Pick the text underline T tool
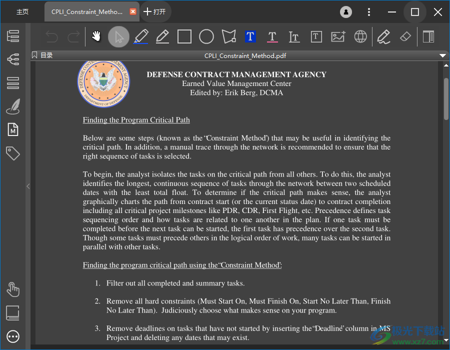 coord(272,36)
